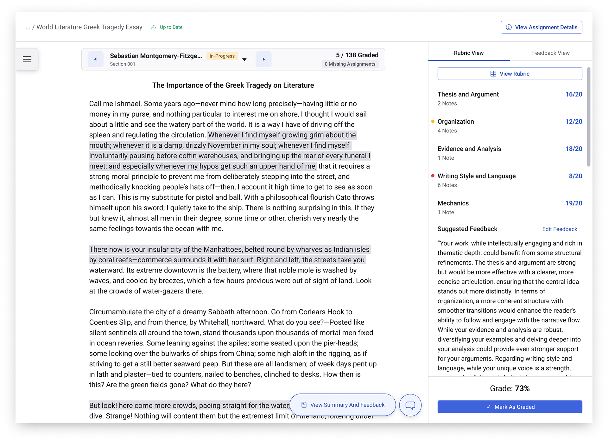Click the rubric grid icon

point(493,74)
